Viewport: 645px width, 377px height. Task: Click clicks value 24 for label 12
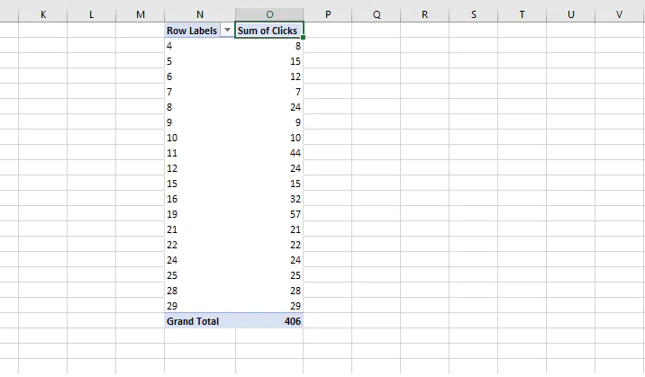click(269, 168)
